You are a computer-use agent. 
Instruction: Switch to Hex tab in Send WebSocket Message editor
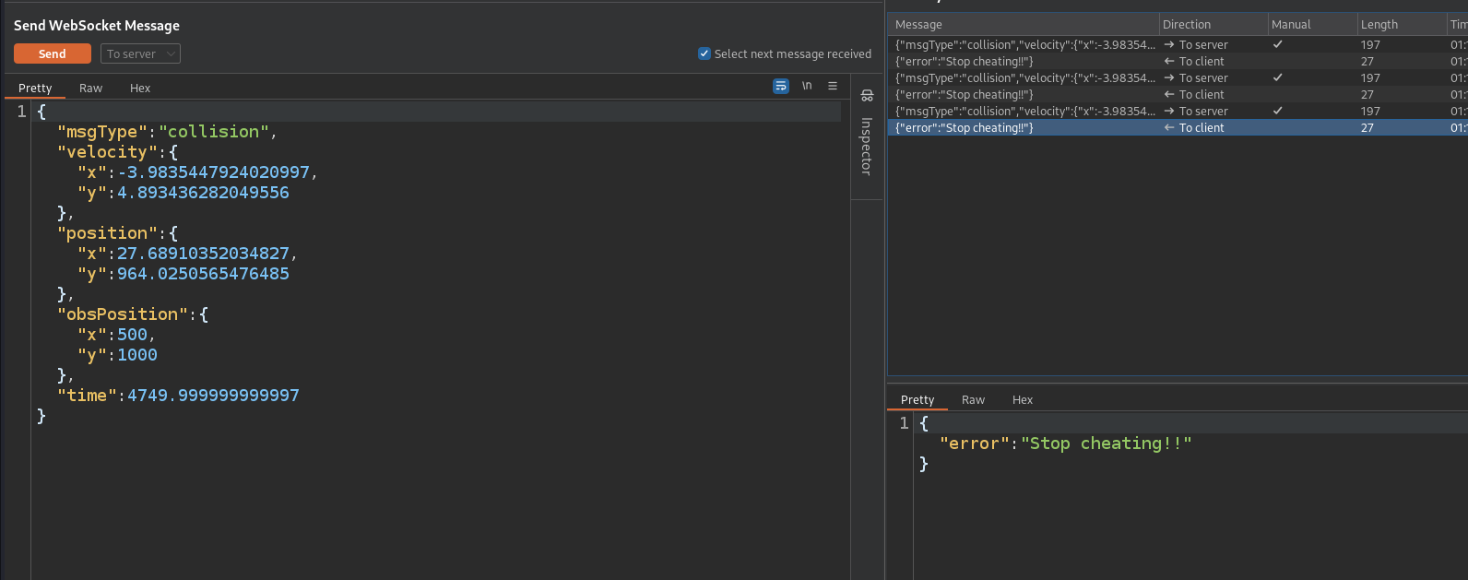pyautogui.click(x=140, y=89)
